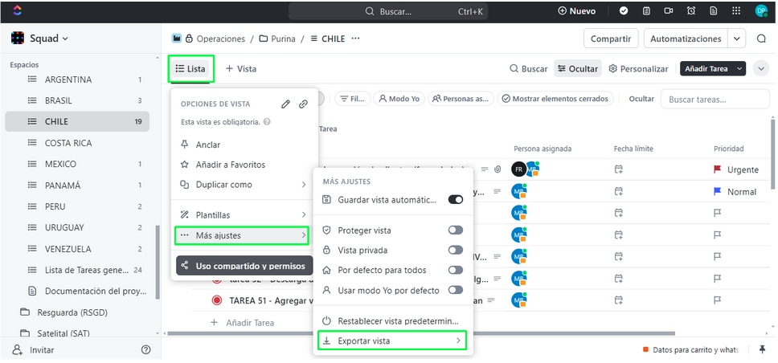Click the search magnifier icon at top right
The image size is (778, 363).
[761, 39]
